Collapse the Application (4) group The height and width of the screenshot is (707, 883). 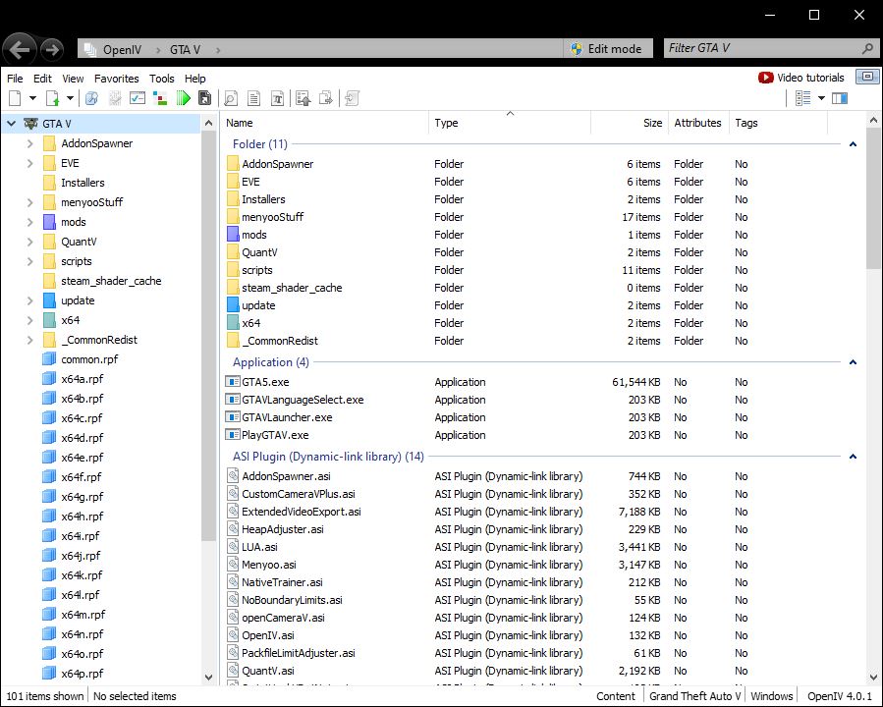click(853, 362)
